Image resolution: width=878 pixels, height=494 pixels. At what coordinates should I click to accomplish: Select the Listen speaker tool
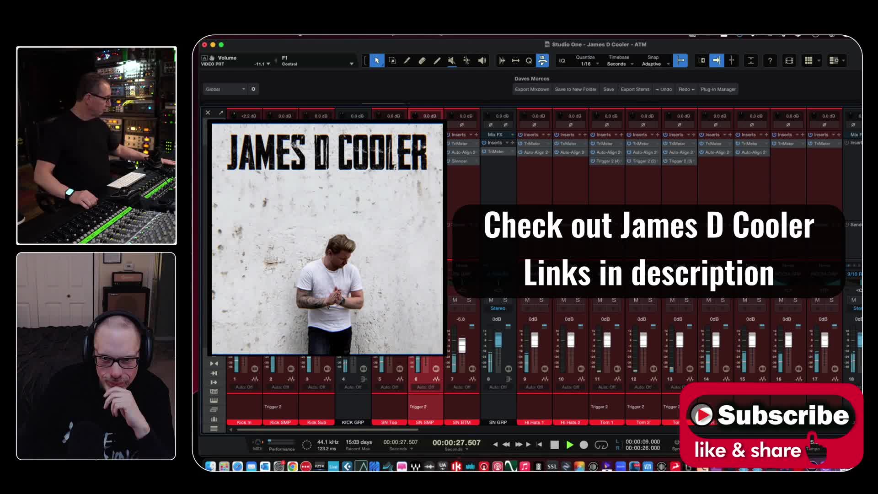point(482,60)
